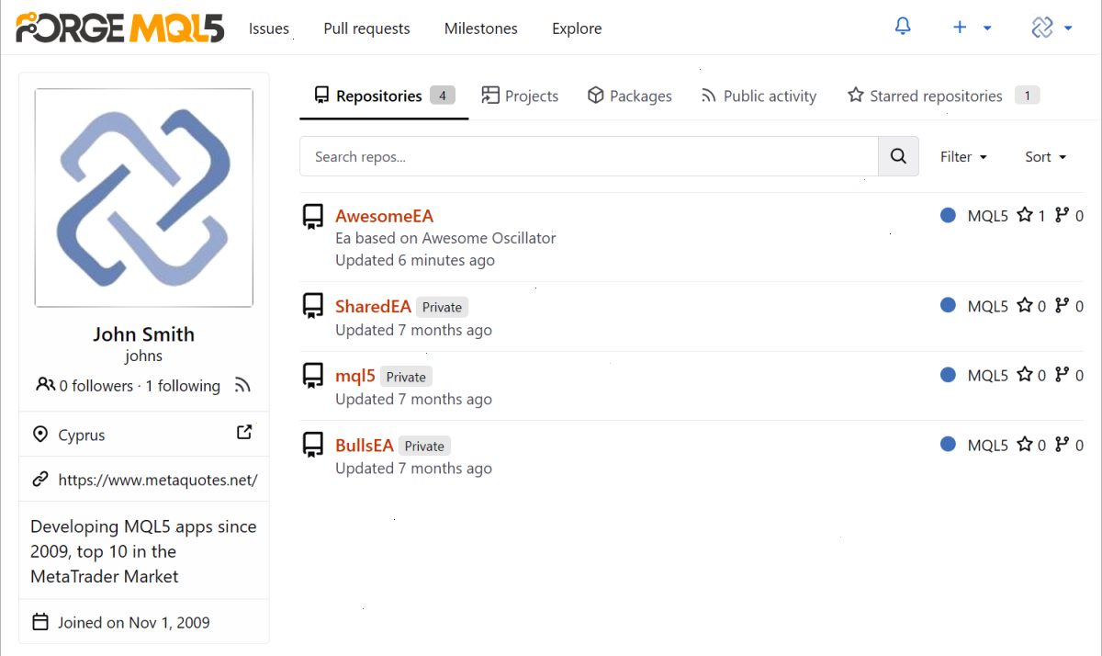Expand the plus create-new dropdown
Screen dimensions: 1102x656
pos(972,28)
